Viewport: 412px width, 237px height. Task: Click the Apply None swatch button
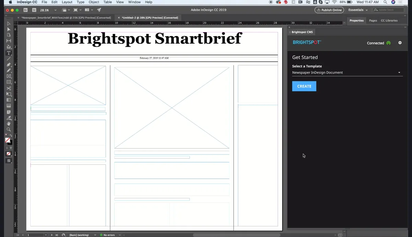(x=9, y=154)
